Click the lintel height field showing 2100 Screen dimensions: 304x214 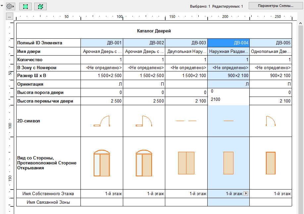[x=228, y=100]
